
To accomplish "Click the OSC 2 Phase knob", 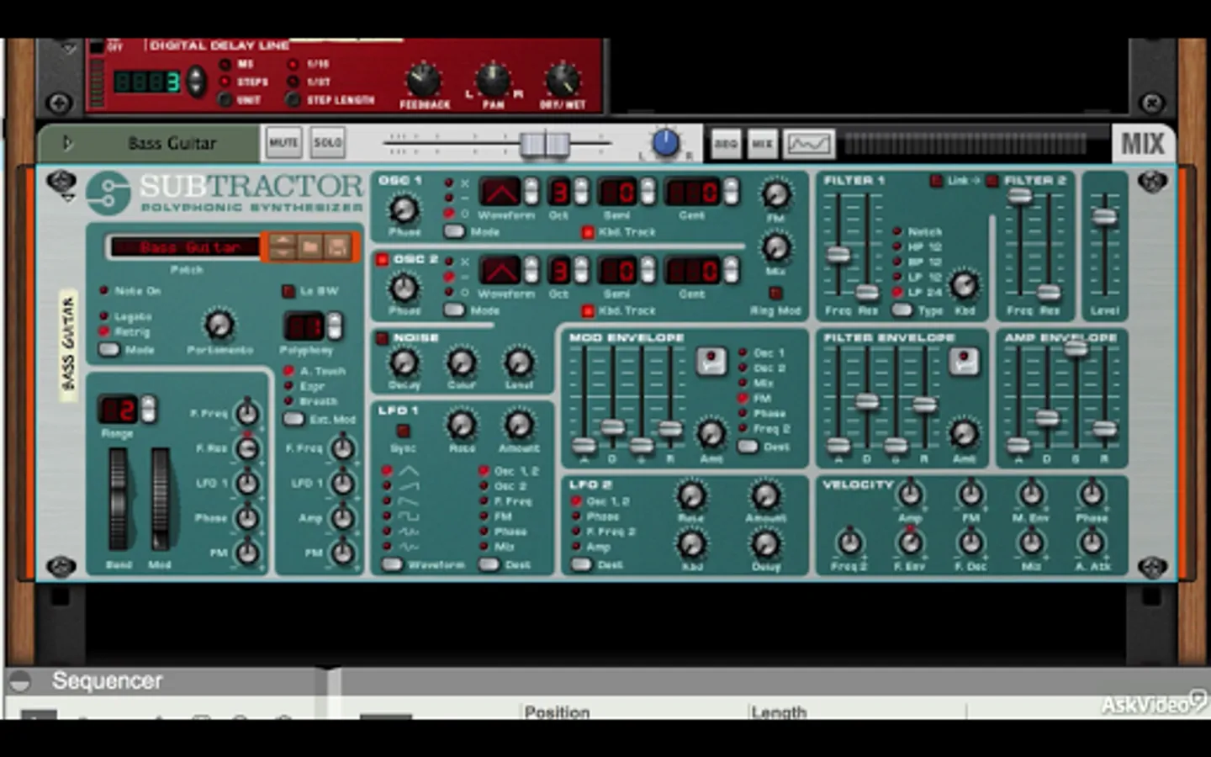I will pos(404,289).
